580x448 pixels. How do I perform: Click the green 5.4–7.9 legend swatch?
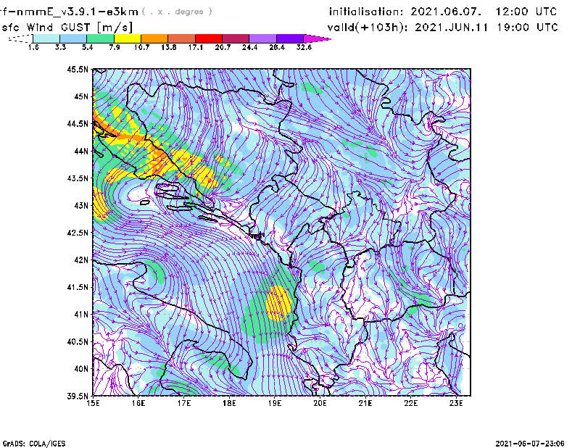[x=100, y=38]
